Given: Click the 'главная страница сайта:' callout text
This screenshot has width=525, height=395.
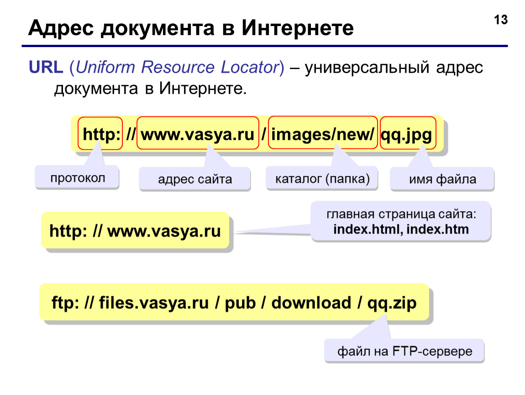Looking at the screenshot, I should coord(401,214).
